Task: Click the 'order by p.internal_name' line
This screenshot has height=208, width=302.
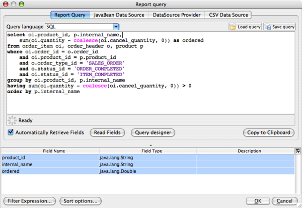Action: 43,92
